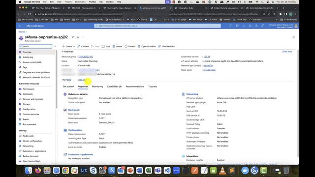Open the JSON View link
This screenshot has height=177, width=315.
(x=287, y=52)
